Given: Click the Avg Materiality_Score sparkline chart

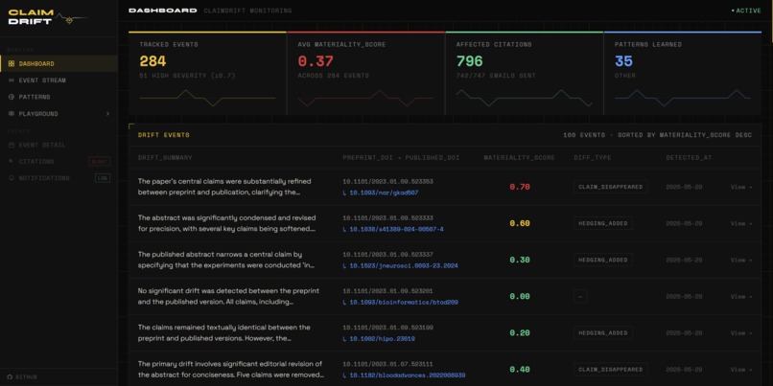Looking at the screenshot, I should [365, 98].
